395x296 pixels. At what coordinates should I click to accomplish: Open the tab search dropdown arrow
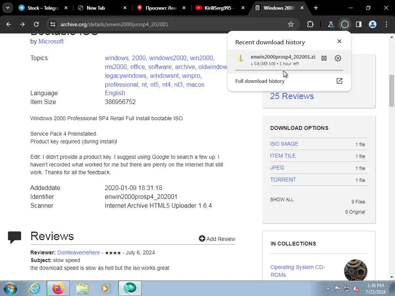tap(8, 8)
